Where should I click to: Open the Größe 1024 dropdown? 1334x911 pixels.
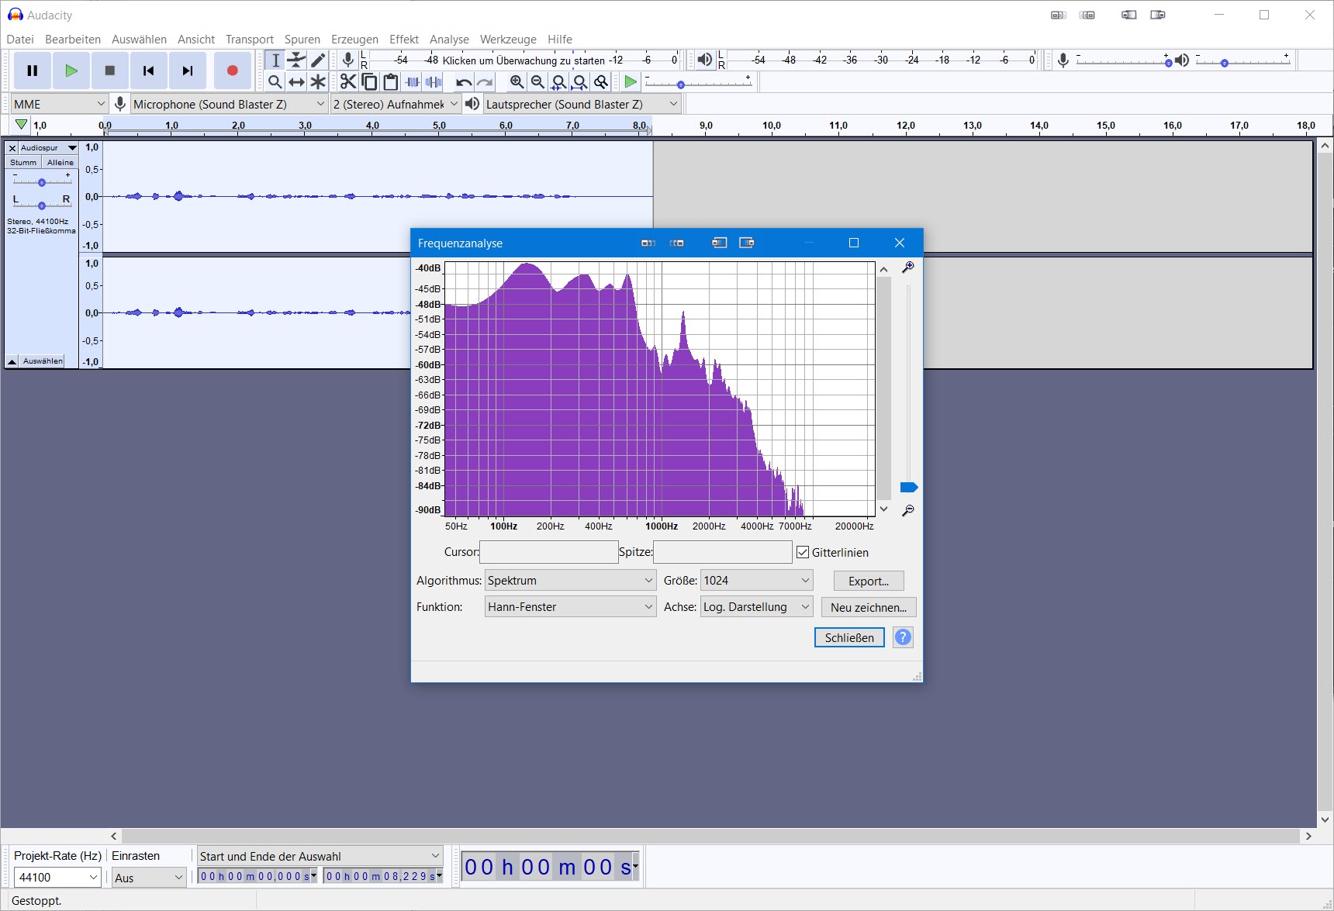pos(756,581)
